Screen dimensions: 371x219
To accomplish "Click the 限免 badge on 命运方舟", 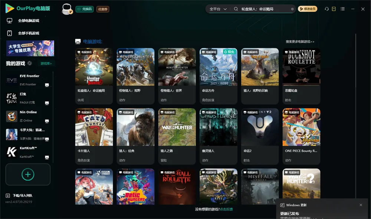I will 229,52.
